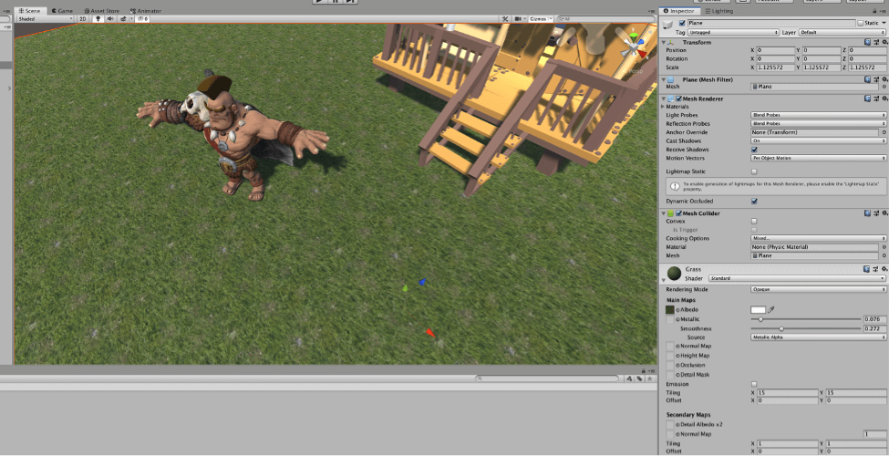Open the Layer dropdown showing Default

[842, 33]
